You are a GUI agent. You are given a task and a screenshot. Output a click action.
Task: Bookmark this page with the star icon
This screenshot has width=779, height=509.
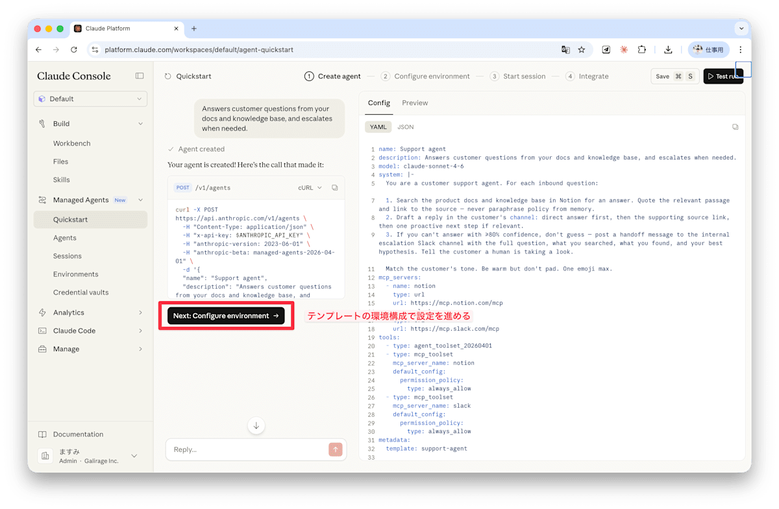pyautogui.click(x=582, y=49)
